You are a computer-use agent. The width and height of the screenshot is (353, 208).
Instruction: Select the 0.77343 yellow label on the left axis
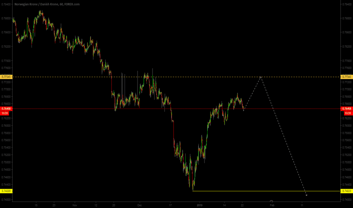click(x=6, y=77)
